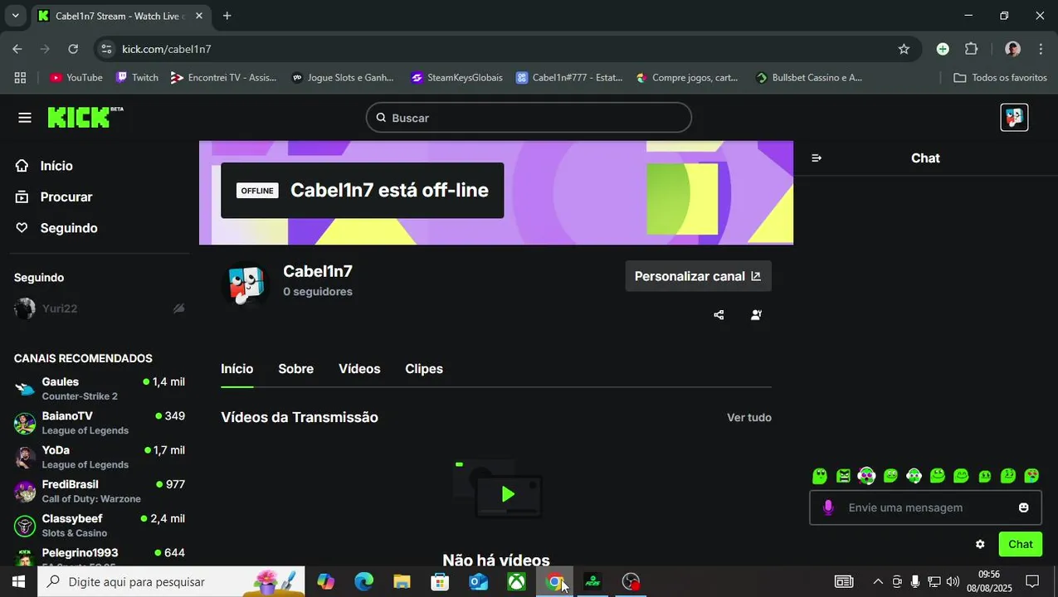Open chat settings gear
This screenshot has width=1058, height=597.
(x=980, y=545)
